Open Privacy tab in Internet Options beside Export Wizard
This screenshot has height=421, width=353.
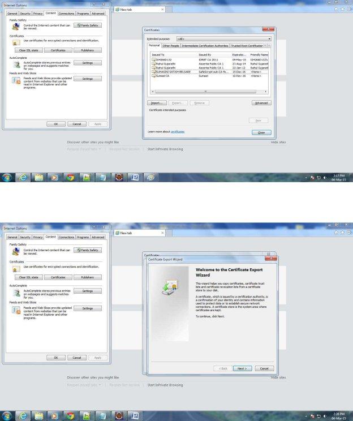coord(38,237)
